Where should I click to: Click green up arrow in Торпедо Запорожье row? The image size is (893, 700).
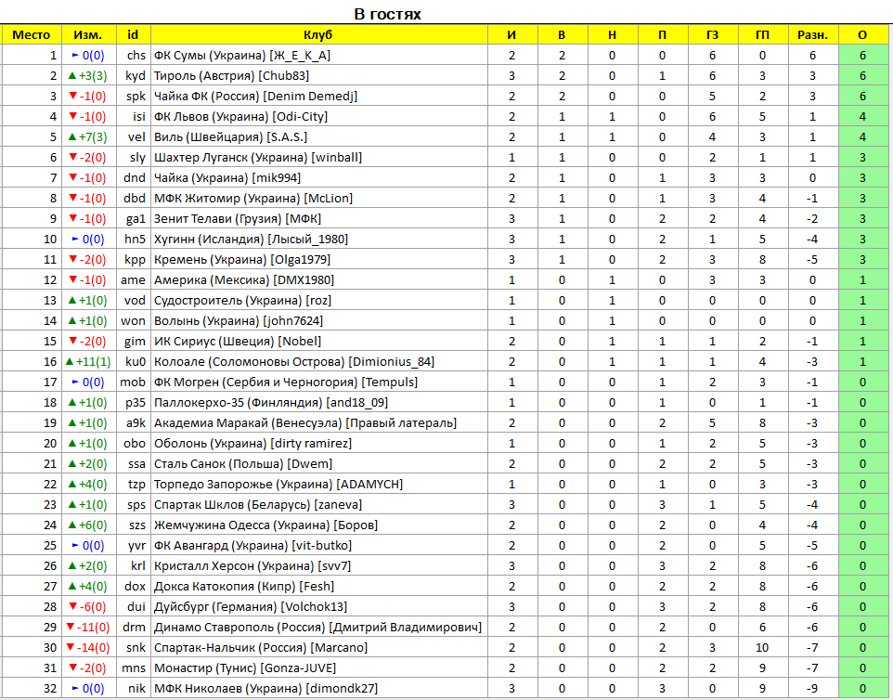coord(71,484)
